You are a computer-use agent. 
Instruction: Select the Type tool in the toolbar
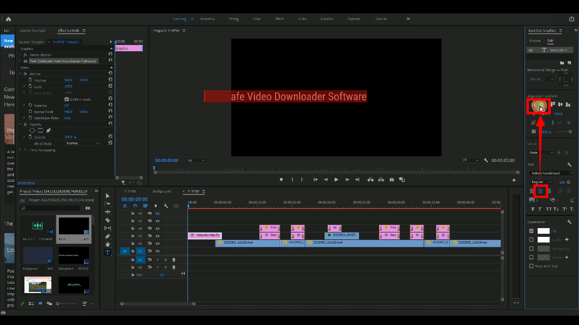pos(107,252)
